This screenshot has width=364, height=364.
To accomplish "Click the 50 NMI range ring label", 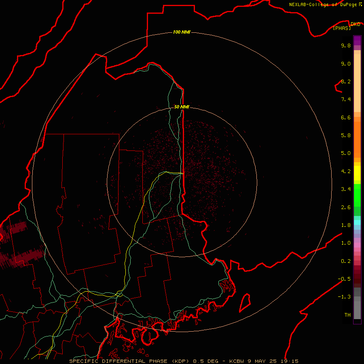I will coord(182,107).
